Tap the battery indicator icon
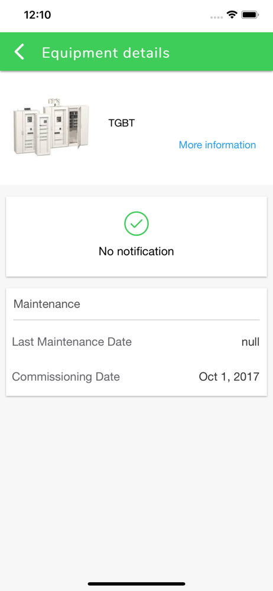This screenshot has width=273, height=591. pyautogui.click(x=249, y=15)
